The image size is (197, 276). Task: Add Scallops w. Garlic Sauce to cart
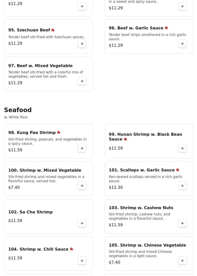[182, 186]
